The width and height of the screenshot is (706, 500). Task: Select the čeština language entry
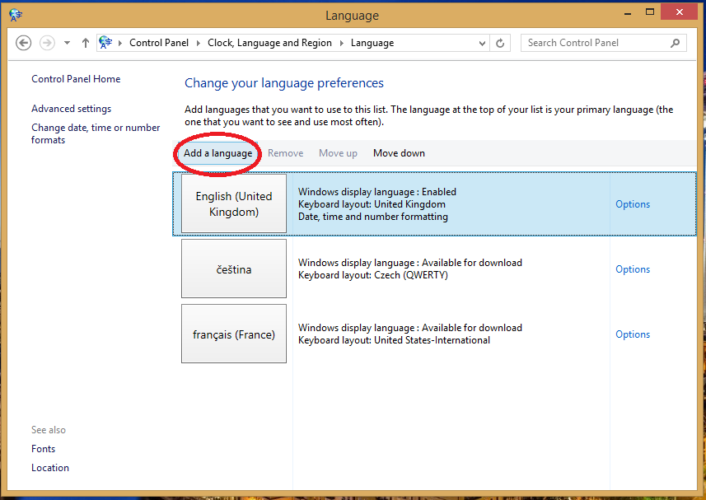233,269
